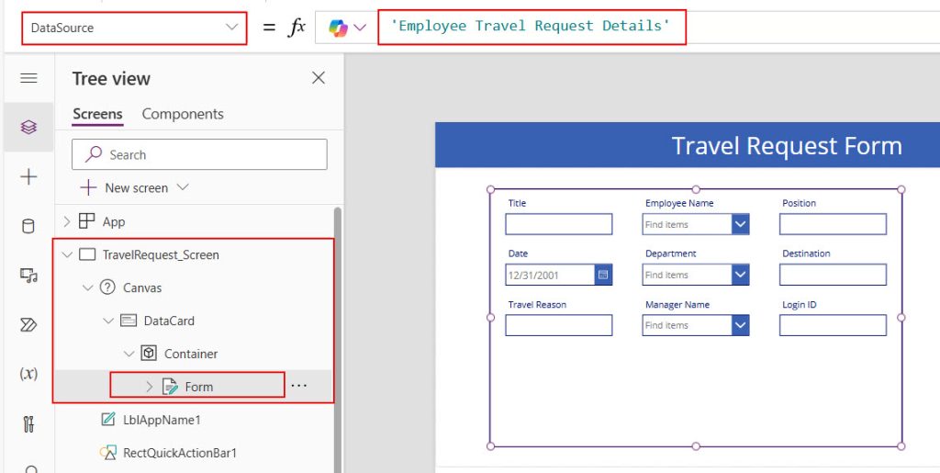940x473 pixels.
Task: Expand the App tree node
Action: pyautogui.click(x=66, y=222)
